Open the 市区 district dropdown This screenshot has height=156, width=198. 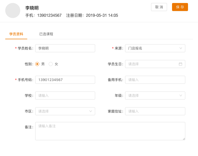coord(65,111)
